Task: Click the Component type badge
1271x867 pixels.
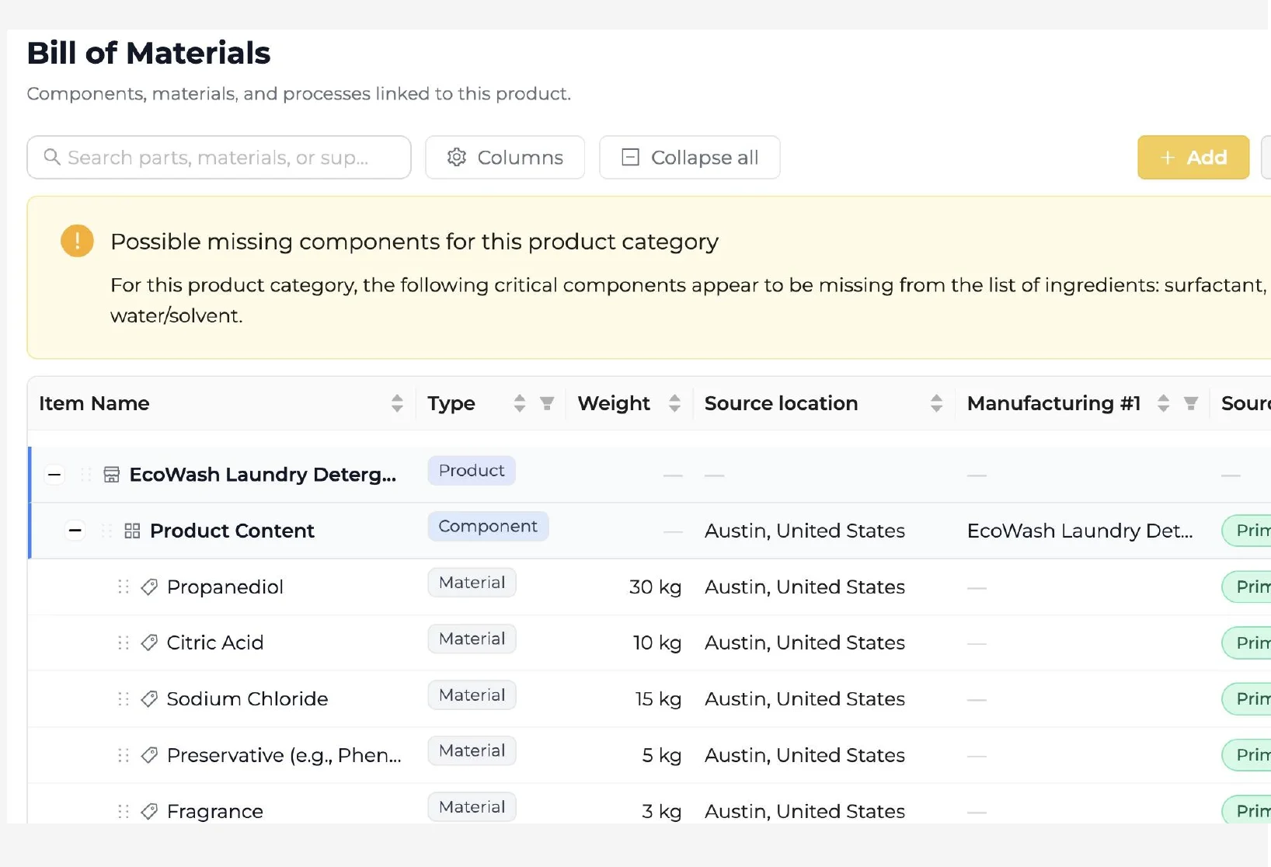Action: [488, 527]
